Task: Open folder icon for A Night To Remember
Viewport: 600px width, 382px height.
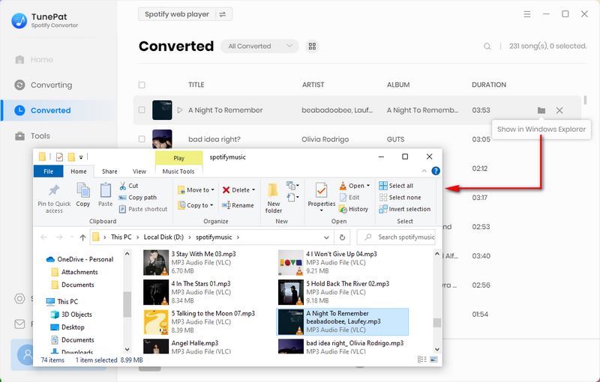Action: 541,110
